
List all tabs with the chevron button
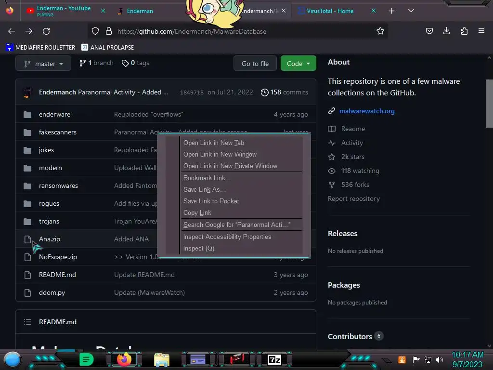[411, 11]
